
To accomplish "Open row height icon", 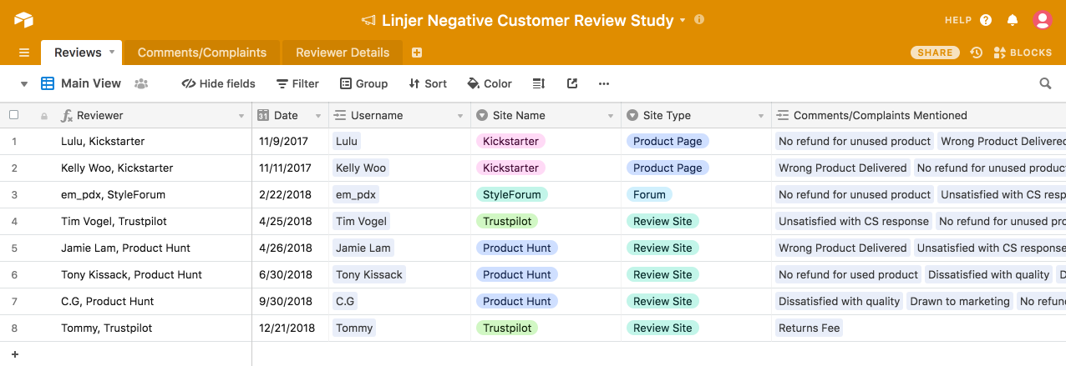I will click(x=539, y=83).
